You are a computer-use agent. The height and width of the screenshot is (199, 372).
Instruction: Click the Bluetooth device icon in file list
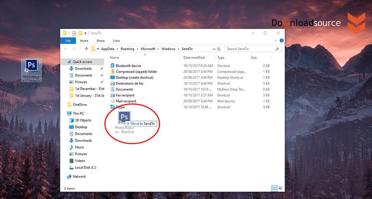(112, 66)
